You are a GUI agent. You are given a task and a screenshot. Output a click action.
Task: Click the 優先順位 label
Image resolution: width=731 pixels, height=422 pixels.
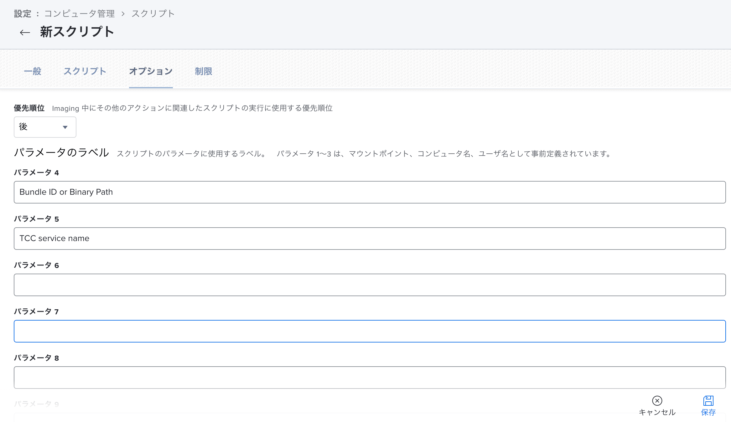point(29,108)
